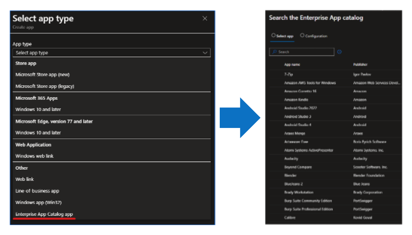Choose Windows web link option
412x235 pixels.
(x=34, y=156)
